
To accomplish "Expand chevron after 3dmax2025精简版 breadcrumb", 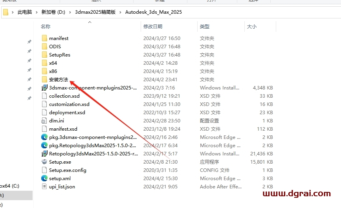I will (x=120, y=13).
